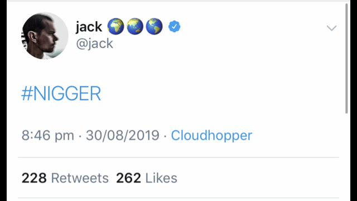Click the vertical scrollbar thumb
357x201 pixels.
346,58
